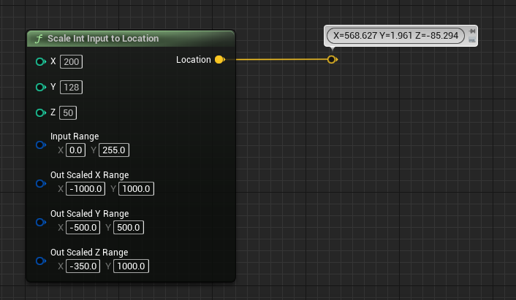Click the X value field showing 200
The width and height of the screenshot is (516, 300).
(x=72, y=62)
